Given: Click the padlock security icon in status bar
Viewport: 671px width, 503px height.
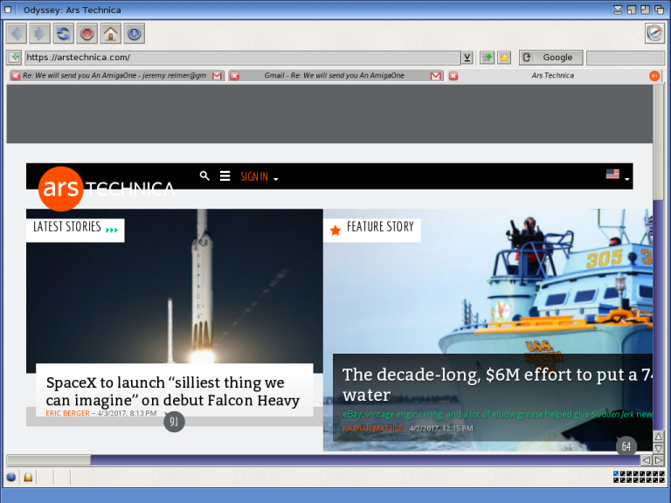Looking at the screenshot, I should (28, 477).
